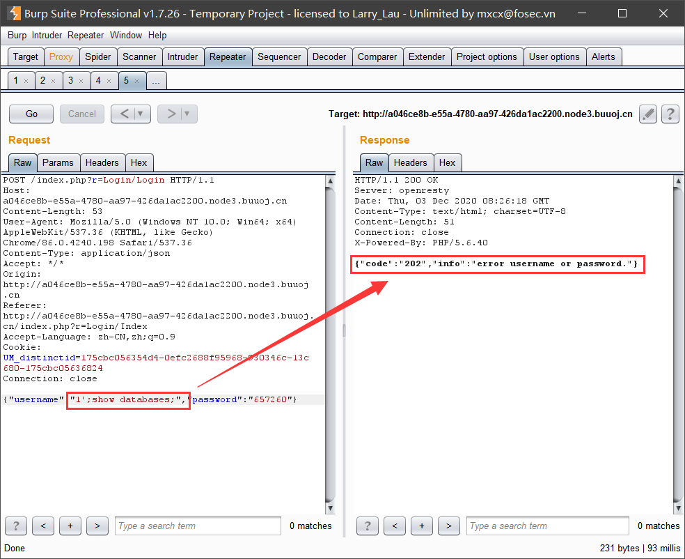Switch to the Target tab
This screenshot has width=685, height=559.
(26, 57)
